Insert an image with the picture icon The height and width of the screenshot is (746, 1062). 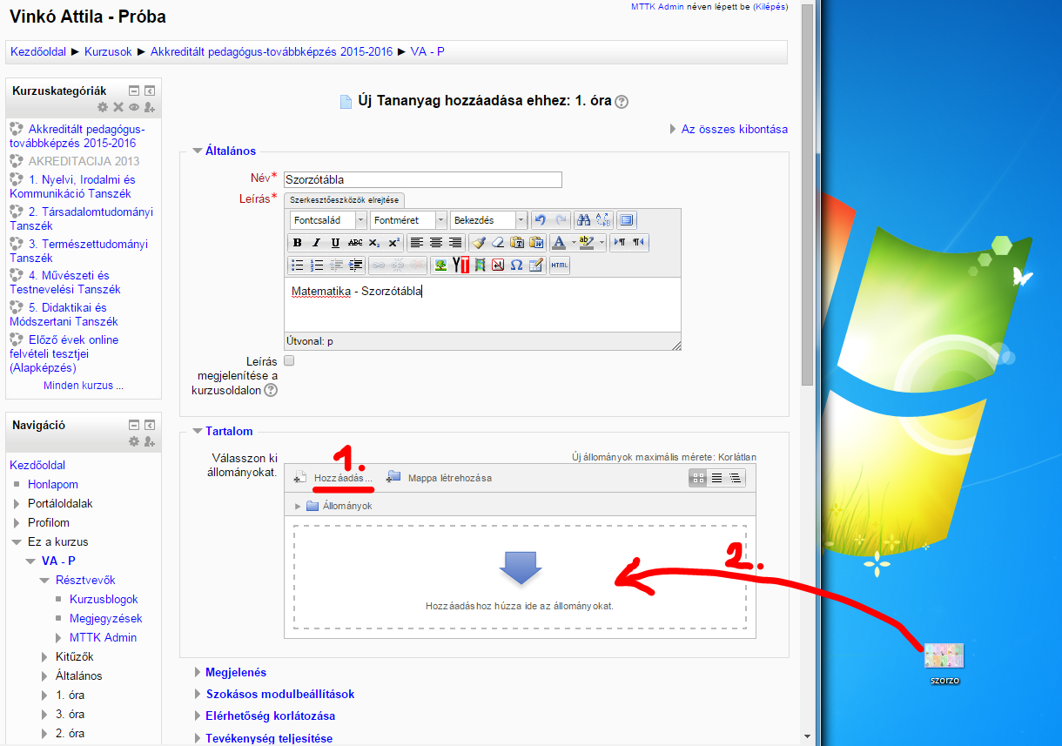tap(440, 265)
